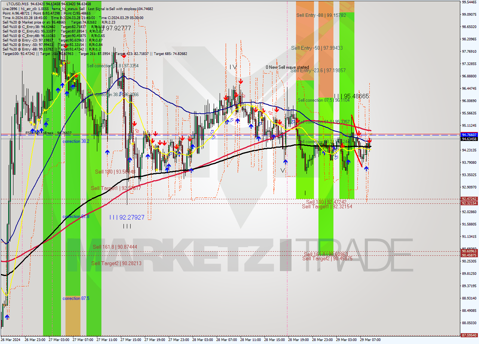Click the 'Sell 161.8 | 90.60963' label
Screen dimensions: 479x344
click(326, 254)
